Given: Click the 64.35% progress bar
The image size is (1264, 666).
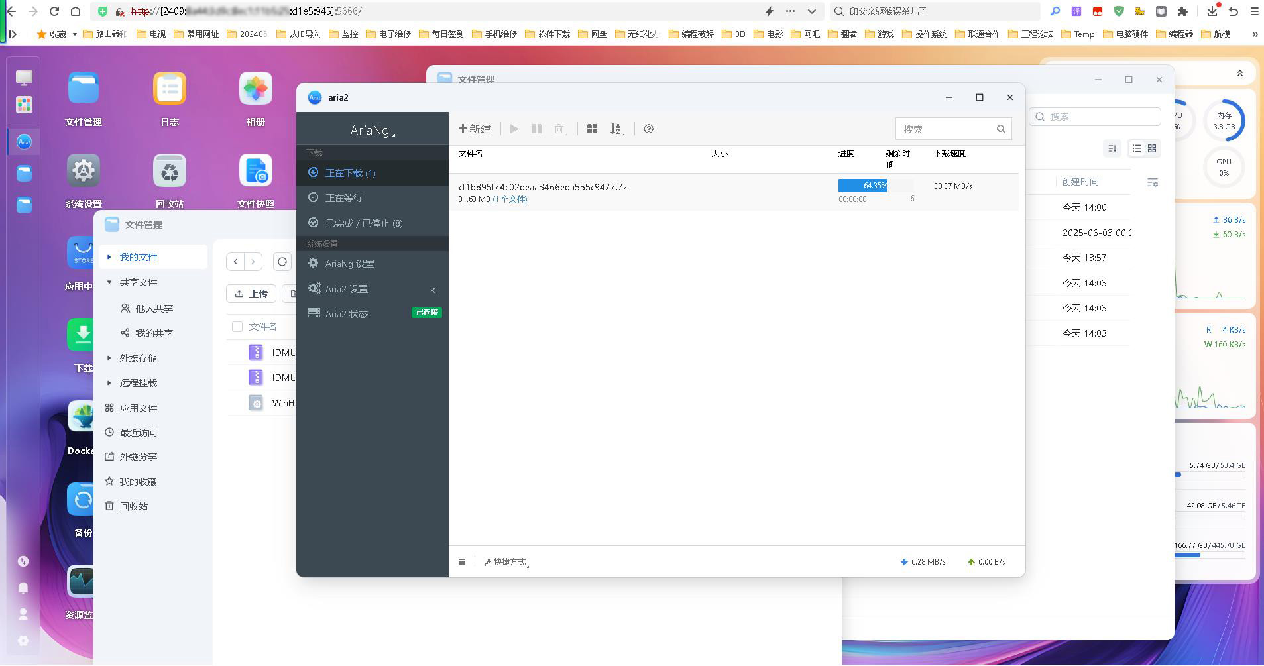Looking at the screenshot, I should tap(876, 186).
